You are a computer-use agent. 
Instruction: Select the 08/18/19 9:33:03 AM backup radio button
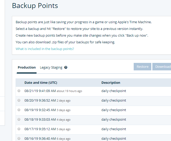click(x=19, y=119)
